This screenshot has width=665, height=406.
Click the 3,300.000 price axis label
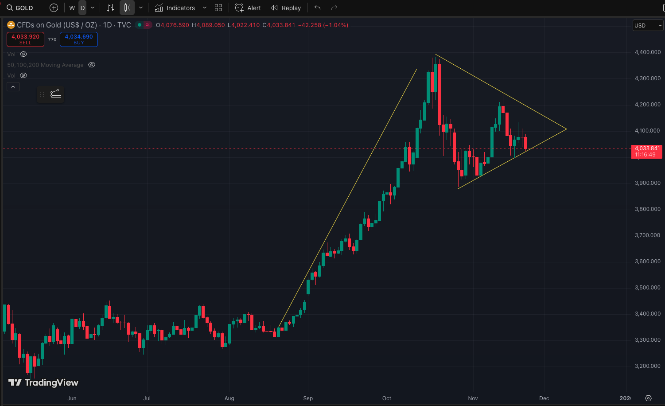[x=648, y=340]
